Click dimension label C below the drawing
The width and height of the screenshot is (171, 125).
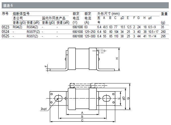tap(82, 120)
